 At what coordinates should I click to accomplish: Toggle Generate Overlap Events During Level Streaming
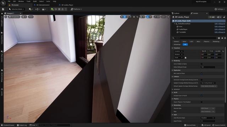[201, 80]
